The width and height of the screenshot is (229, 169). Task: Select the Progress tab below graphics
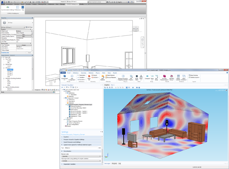[x=114, y=164]
